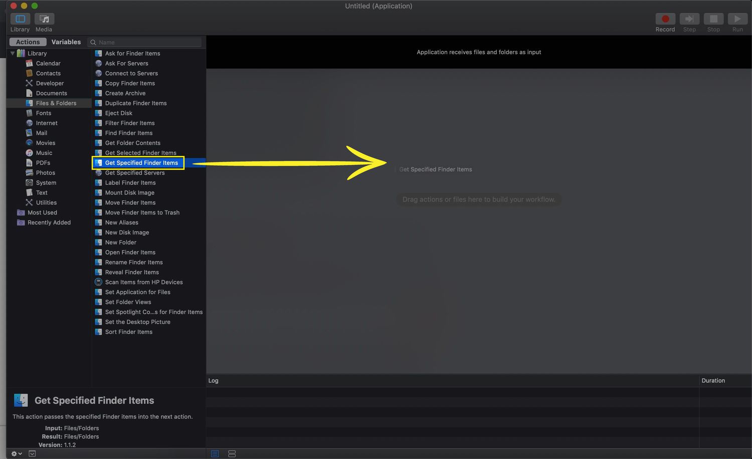
Task: Show the variables list view
Action: [232, 453]
